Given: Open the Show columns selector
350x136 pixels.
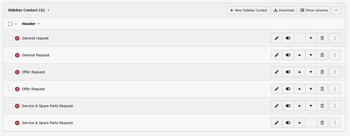Looking at the screenshot, I should coord(314,10).
